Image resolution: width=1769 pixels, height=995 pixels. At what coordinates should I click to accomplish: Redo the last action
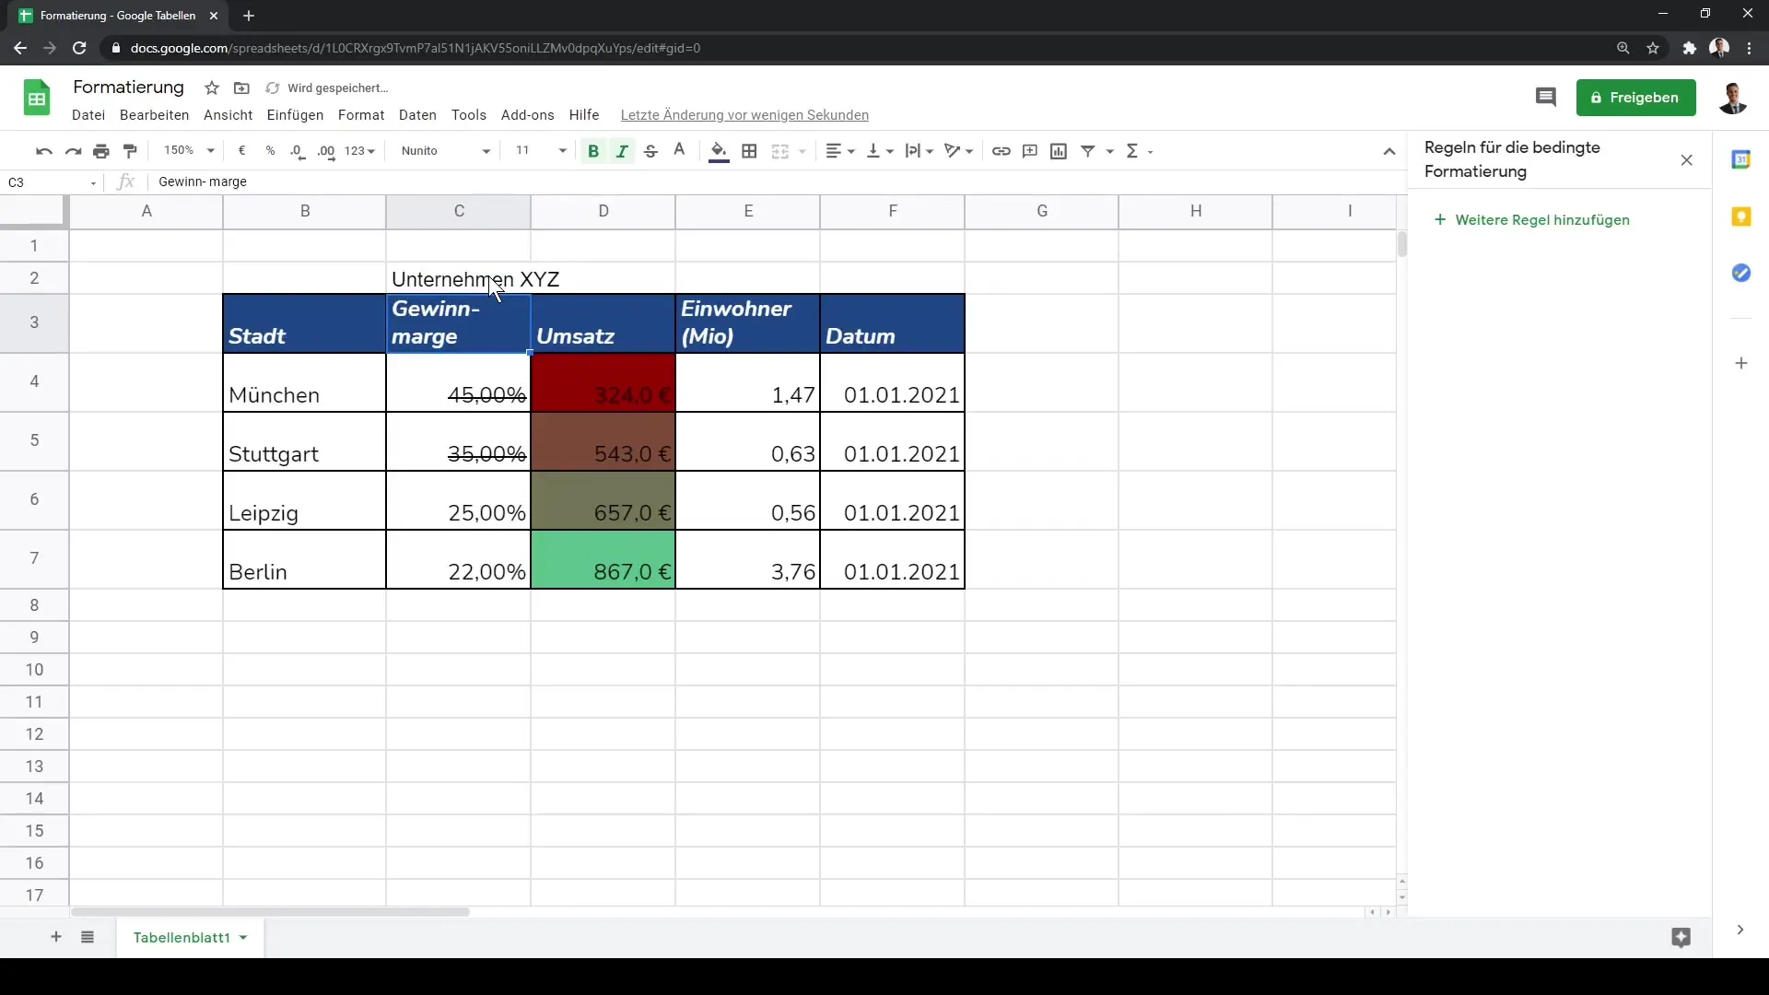(x=73, y=151)
